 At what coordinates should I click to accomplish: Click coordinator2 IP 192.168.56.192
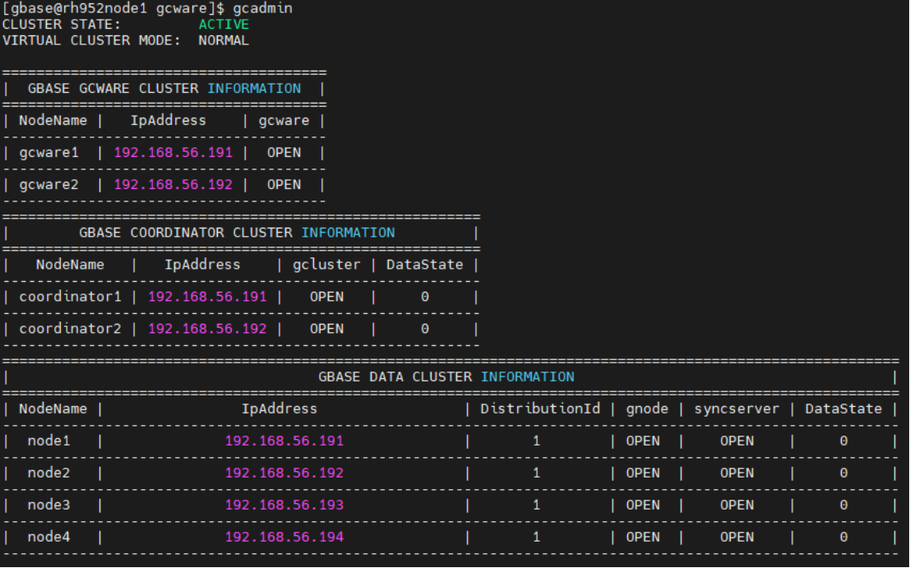tap(207, 328)
